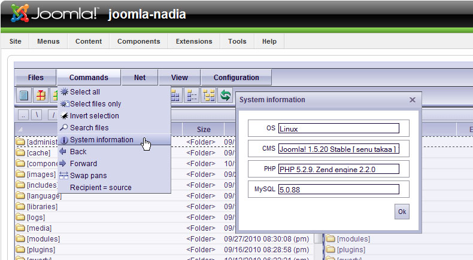Click Ok in System information dialog

(x=402, y=212)
